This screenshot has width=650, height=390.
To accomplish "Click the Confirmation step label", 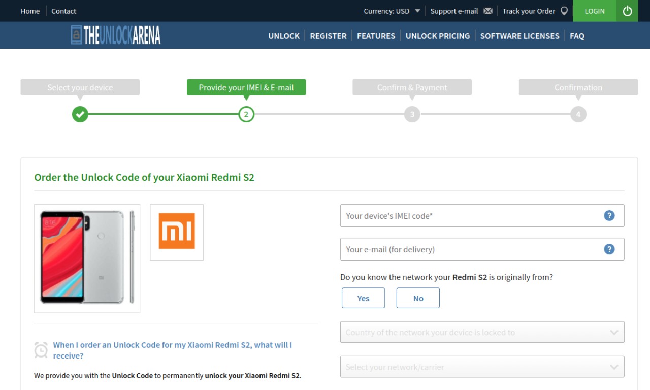I will 578,87.
